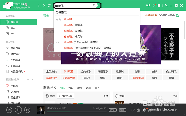The image size is (186, 116).
Task: Open the 安静 category
Action: click(154, 71)
